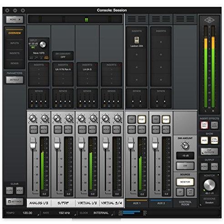Click right pan knob on VIRTUAL 1/2

(93, 118)
